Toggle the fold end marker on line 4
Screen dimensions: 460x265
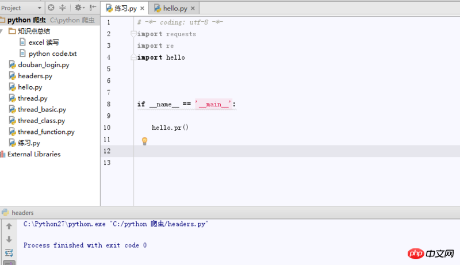tap(133, 57)
